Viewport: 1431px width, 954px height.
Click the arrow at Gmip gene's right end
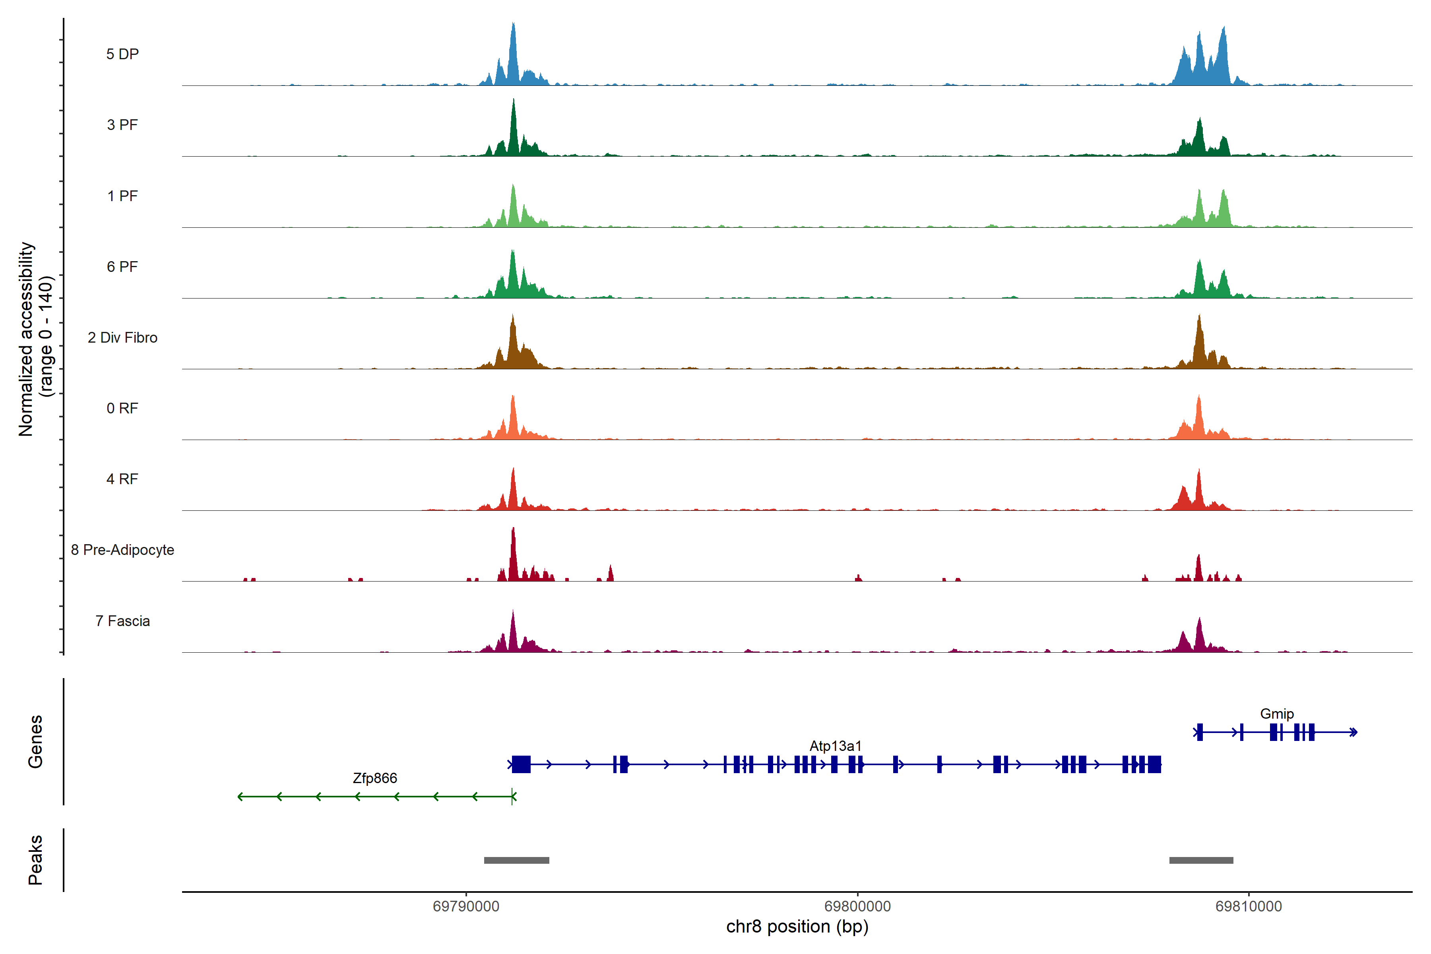[1353, 732]
